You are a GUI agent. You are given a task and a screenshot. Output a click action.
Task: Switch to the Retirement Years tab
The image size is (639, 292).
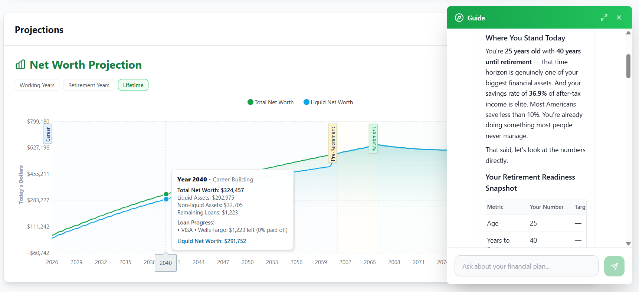89,85
